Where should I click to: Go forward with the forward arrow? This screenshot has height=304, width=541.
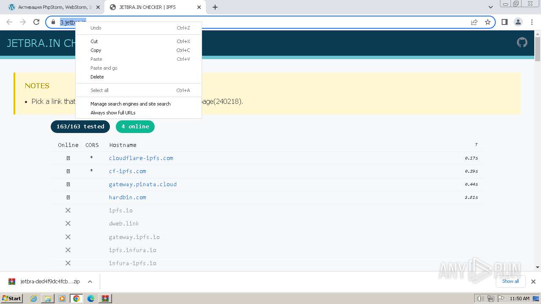click(23, 22)
